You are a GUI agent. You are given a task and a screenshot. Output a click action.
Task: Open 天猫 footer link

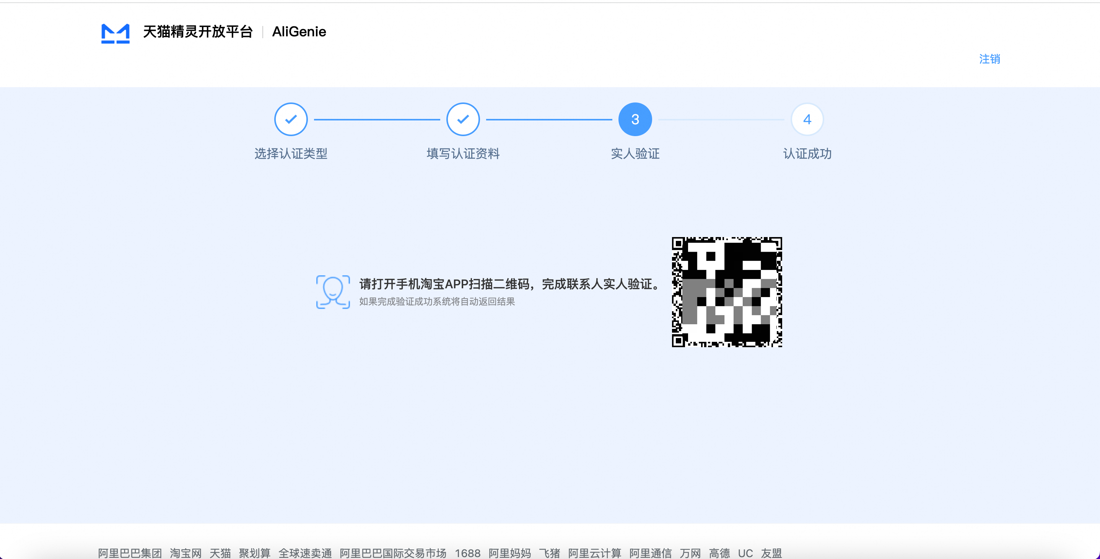[x=220, y=553]
